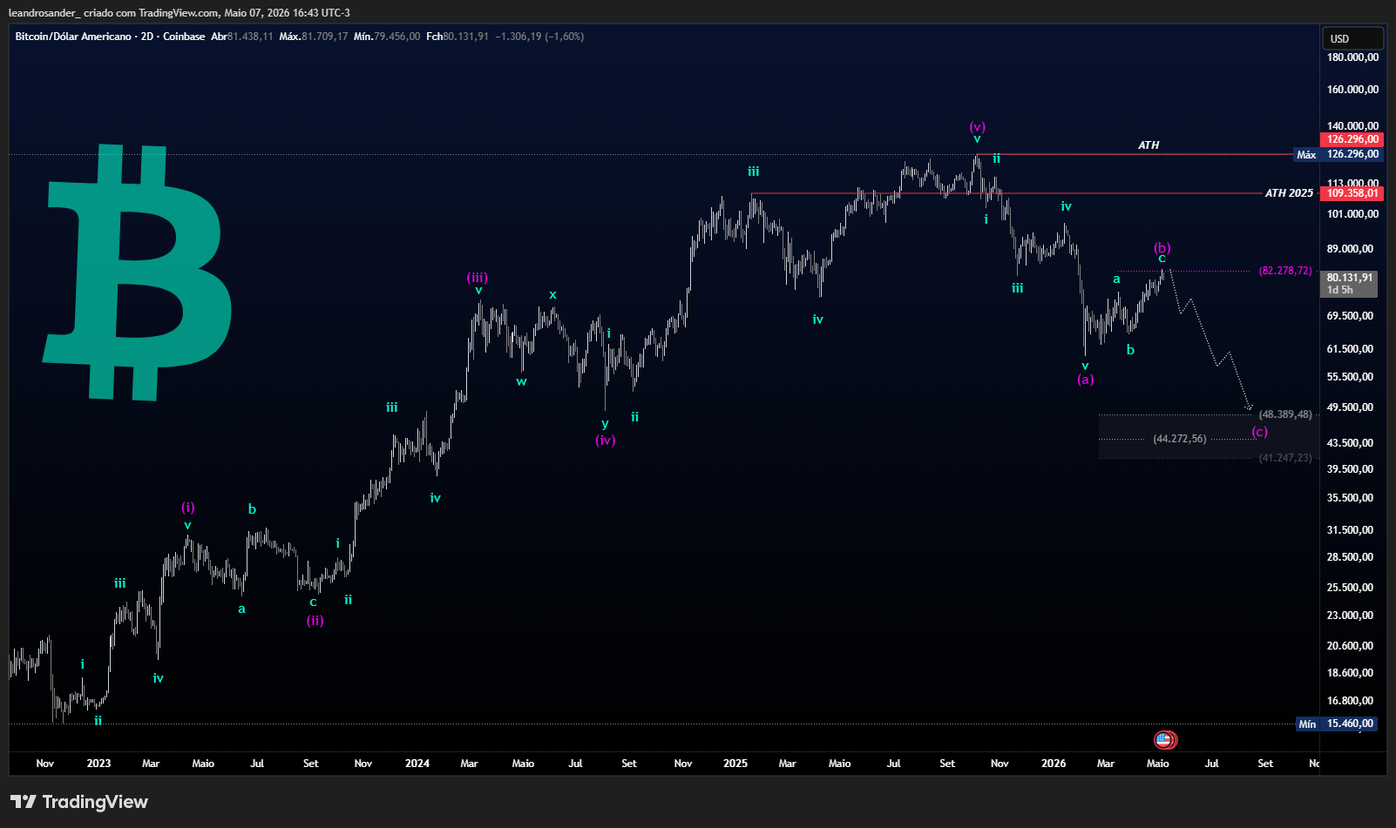Click the 31.500,00 price axis label
Image resolution: width=1396 pixels, height=828 pixels.
[1350, 530]
